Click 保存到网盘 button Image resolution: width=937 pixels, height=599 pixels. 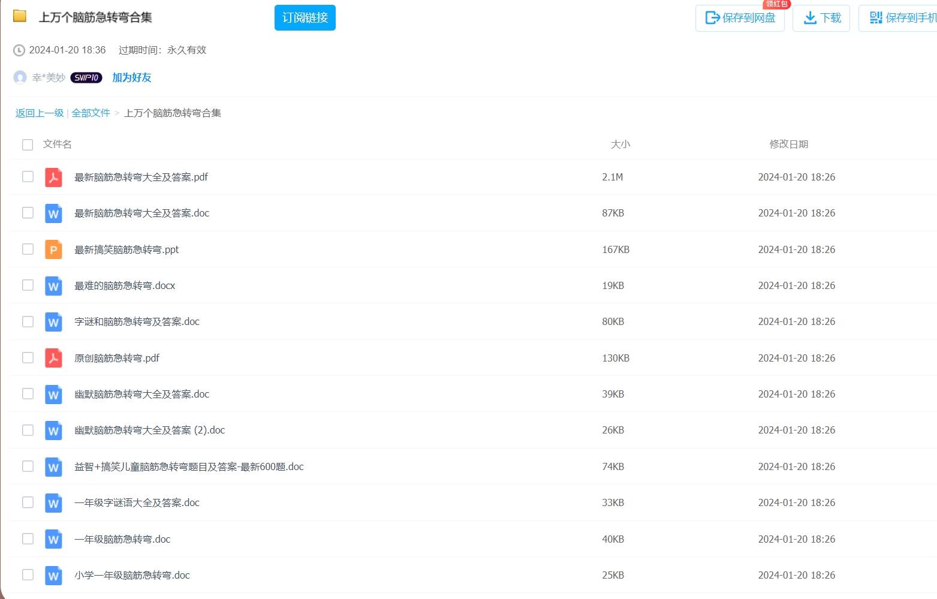740,18
